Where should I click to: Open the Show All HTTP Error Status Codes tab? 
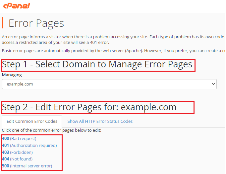point(100,122)
